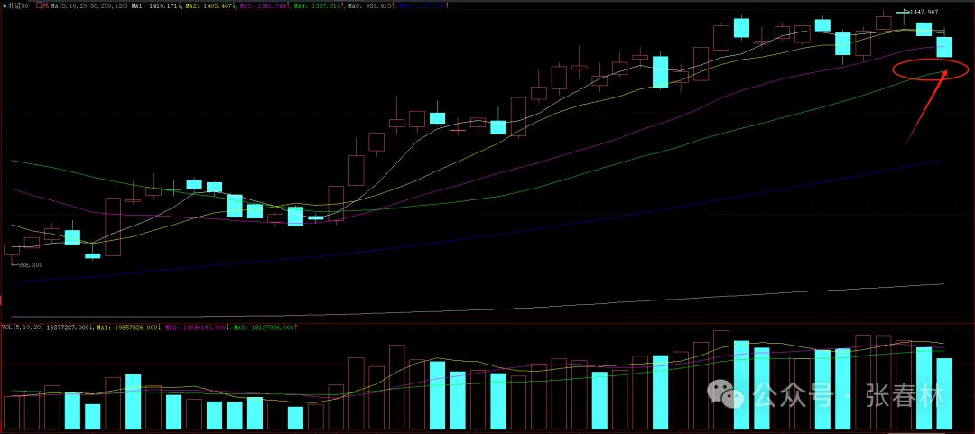Click the green volume MA3: 18137926.000
Screen dimensions: 975x434
(x=263, y=327)
